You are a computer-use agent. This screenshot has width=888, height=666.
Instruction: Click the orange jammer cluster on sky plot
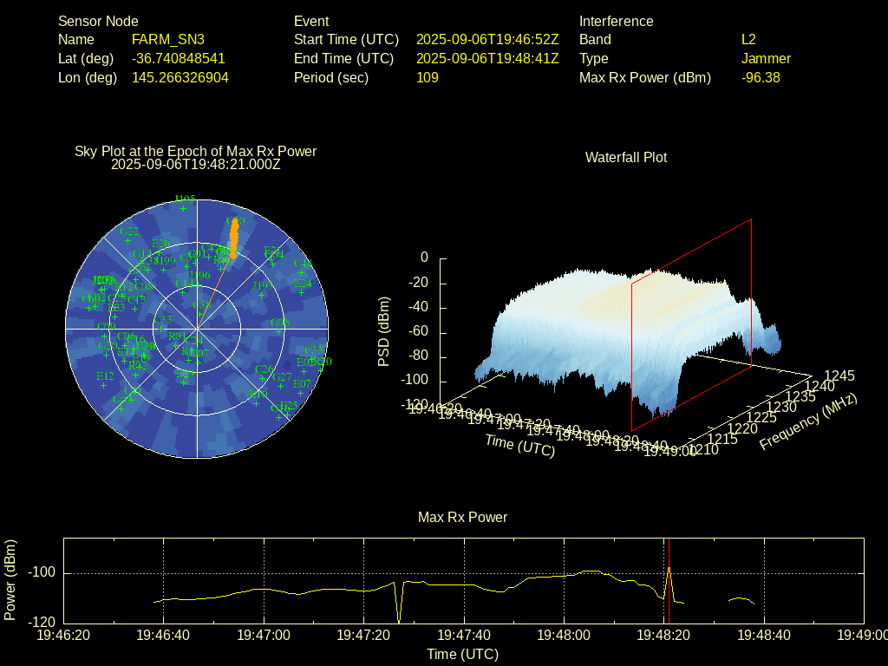232,236
